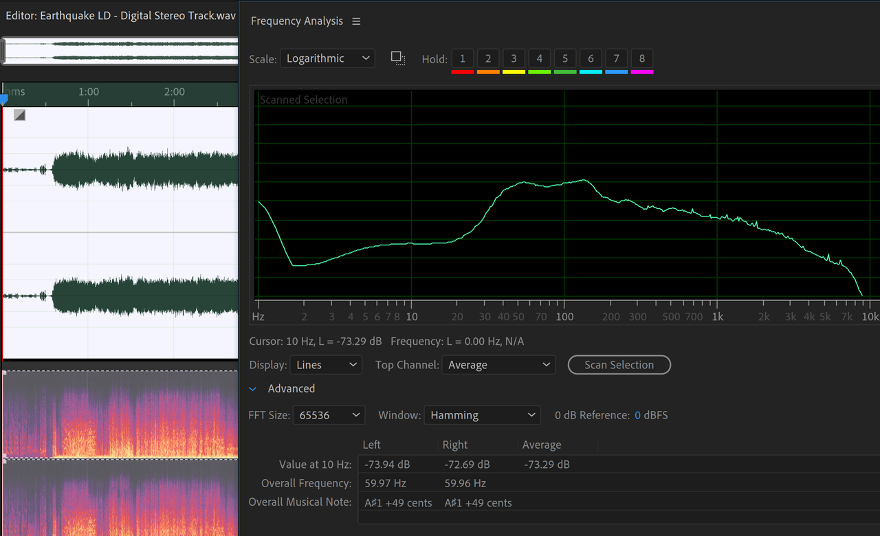
Task: Toggle Hold button 2
Action: 488,58
